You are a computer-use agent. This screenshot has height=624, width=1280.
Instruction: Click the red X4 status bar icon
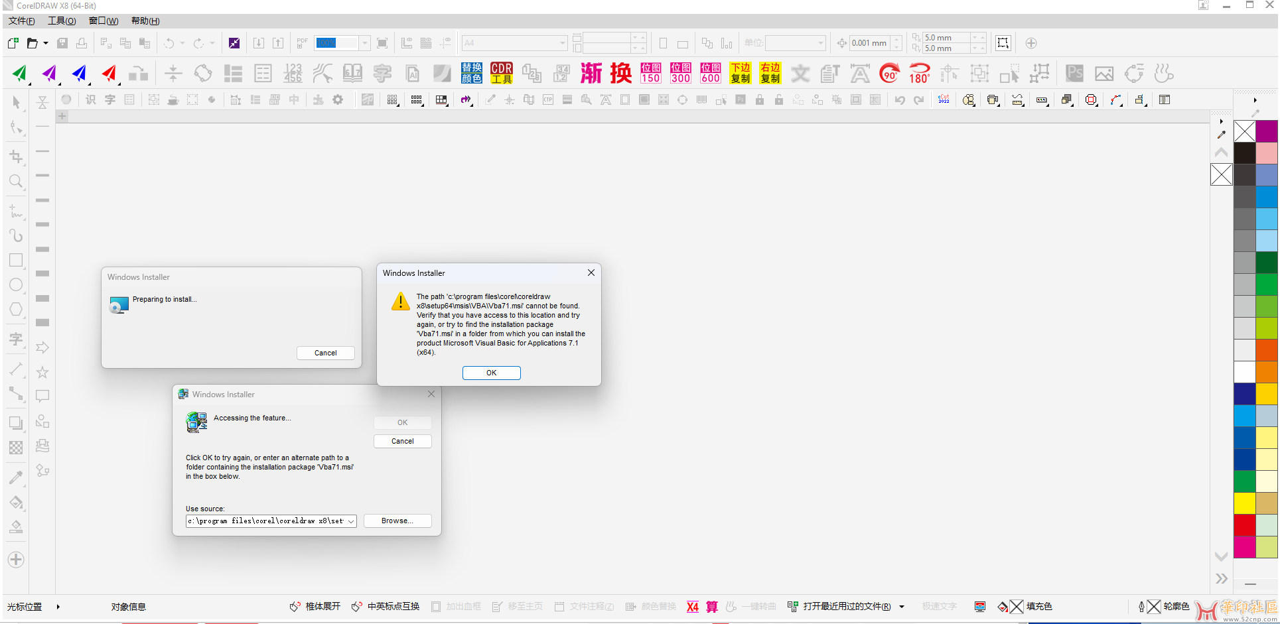coord(693,607)
